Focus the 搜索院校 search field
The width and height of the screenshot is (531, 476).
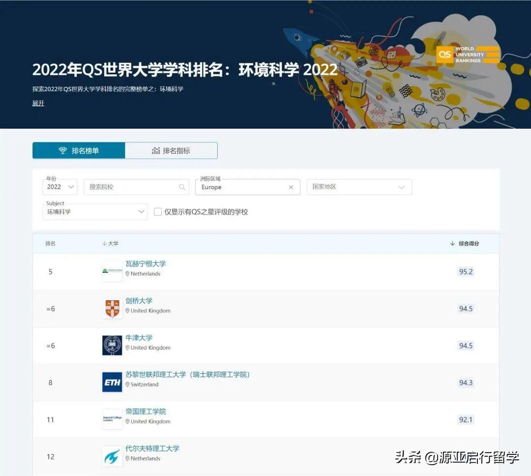tap(136, 187)
